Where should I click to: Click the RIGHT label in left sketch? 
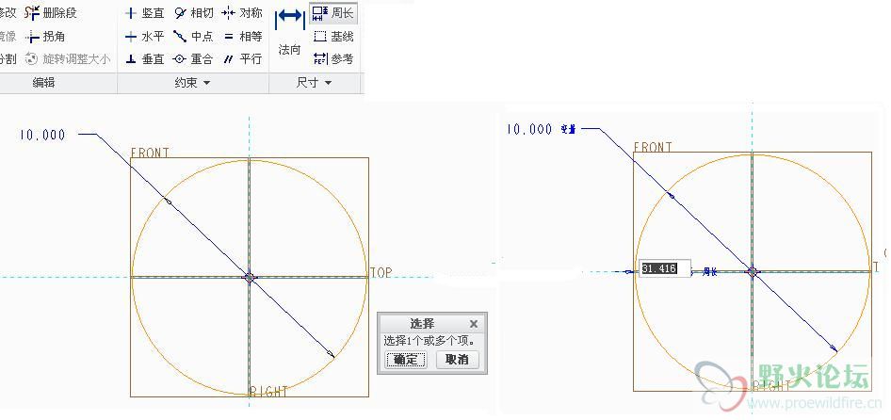[269, 392]
